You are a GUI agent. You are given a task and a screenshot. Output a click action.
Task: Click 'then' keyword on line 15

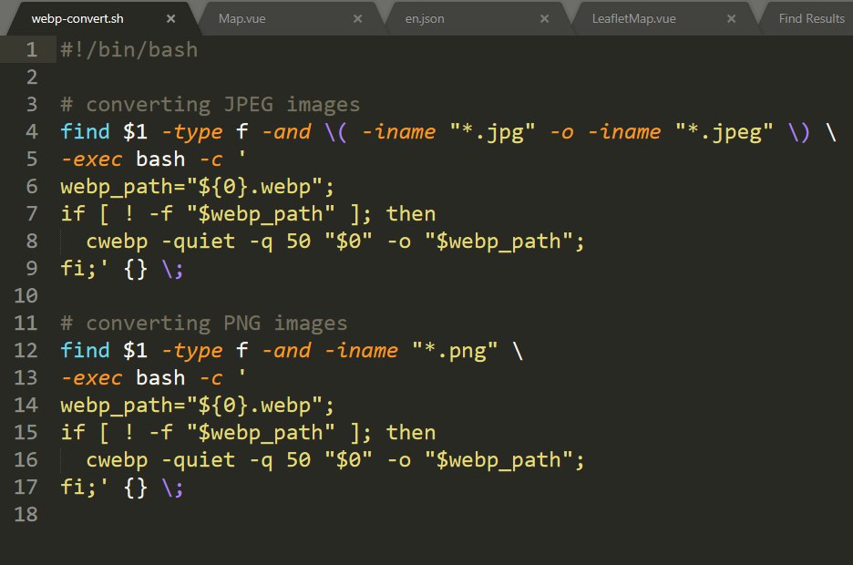coord(411,432)
